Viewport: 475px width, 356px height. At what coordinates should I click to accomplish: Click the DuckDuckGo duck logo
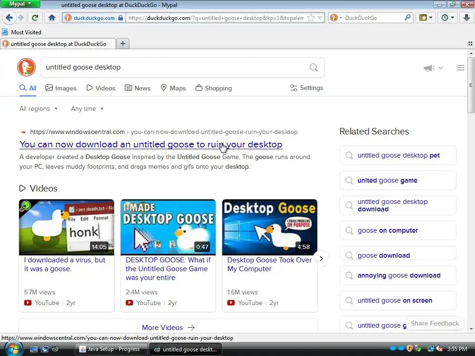[26, 67]
